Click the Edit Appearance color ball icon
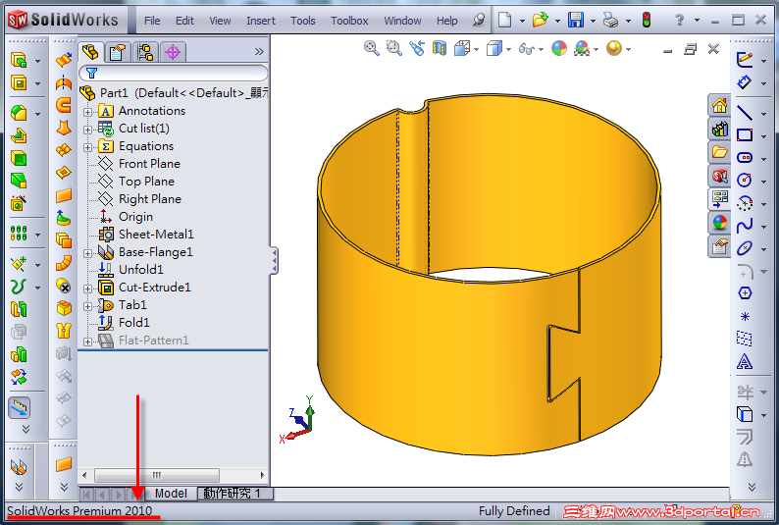 pos(559,48)
